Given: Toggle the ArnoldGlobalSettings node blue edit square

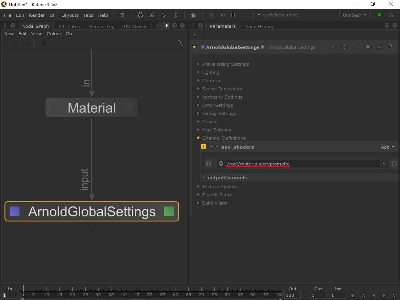Looking at the screenshot, I should pos(14,212).
